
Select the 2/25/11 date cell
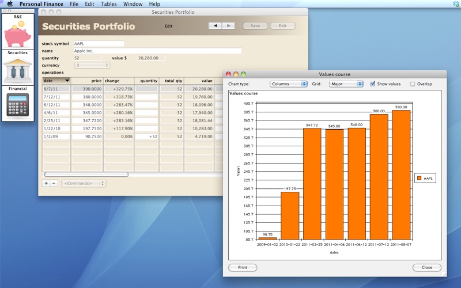pos(56,120)
